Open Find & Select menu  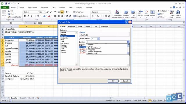click(178, 14)
